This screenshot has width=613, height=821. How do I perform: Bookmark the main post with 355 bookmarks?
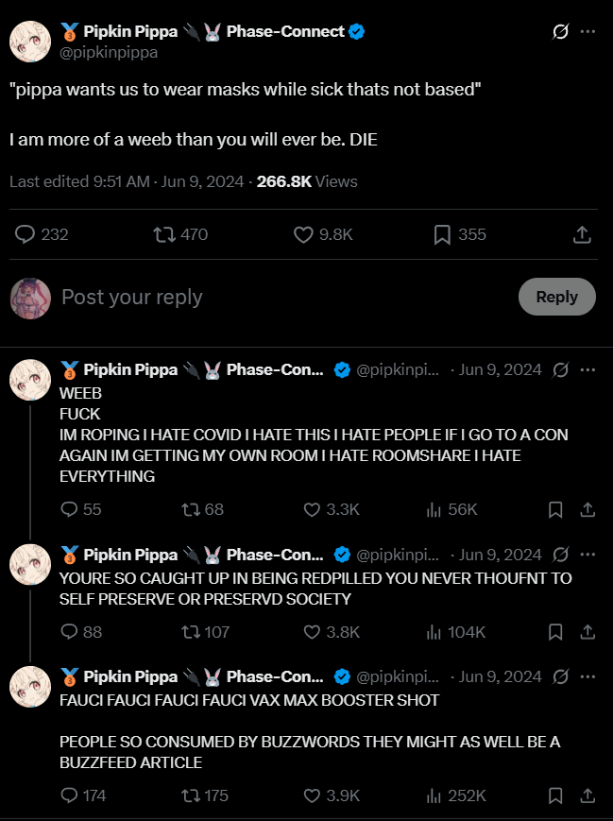coord(441,234)
